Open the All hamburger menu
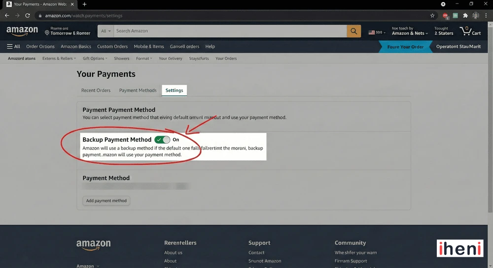 point(13,47)
